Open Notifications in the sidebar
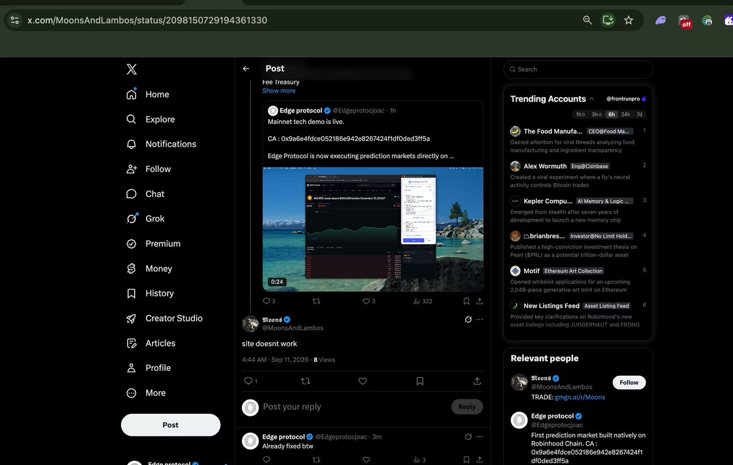The image size is (733, 465). click(161, 144)
